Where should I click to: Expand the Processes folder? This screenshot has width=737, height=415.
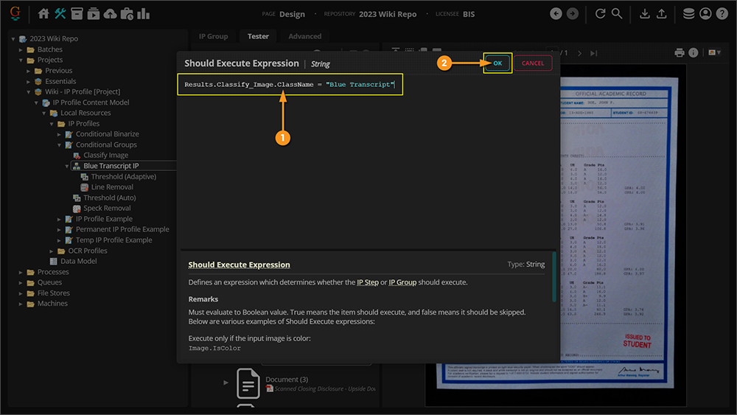21,272
